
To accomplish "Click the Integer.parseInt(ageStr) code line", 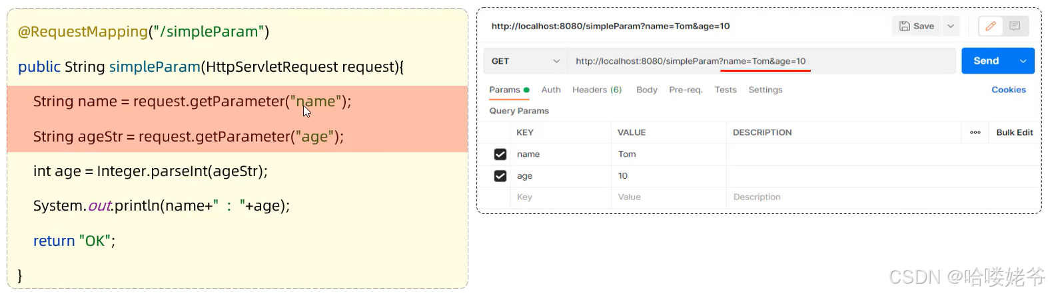I will (150, 171).
